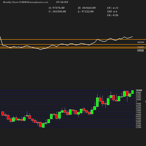Select the open value 'O: 97376.00'

tap(57, 8)
